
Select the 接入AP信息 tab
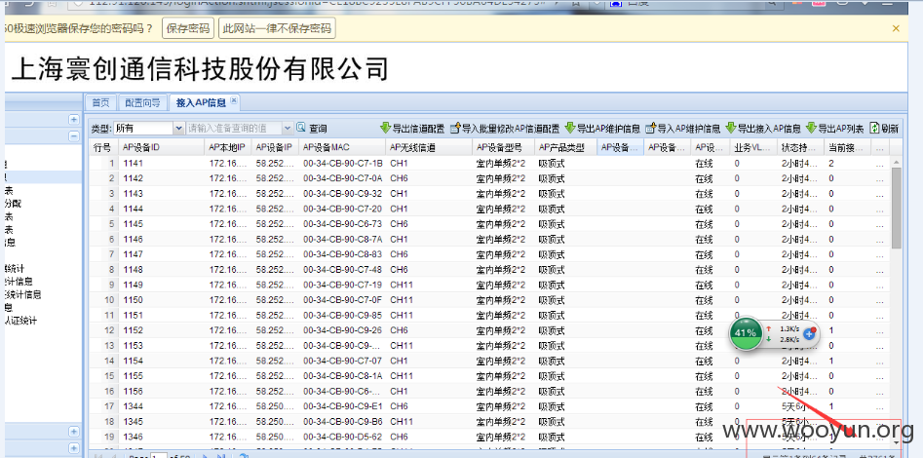click(x=202, y=102)
